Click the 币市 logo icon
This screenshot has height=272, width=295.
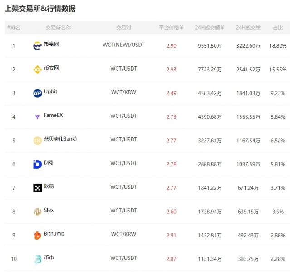[37, 259]
